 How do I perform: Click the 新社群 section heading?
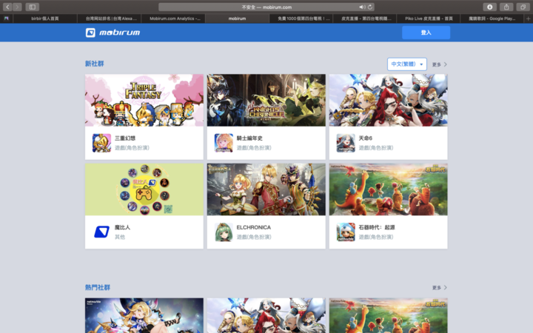95,64
